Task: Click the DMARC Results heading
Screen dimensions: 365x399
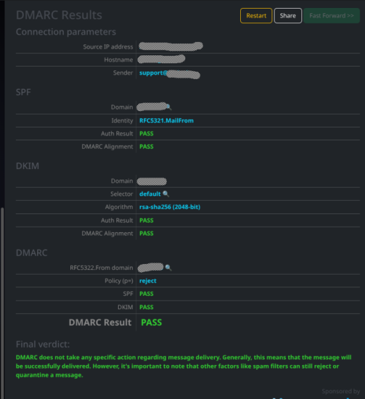Action: (59, 15)
